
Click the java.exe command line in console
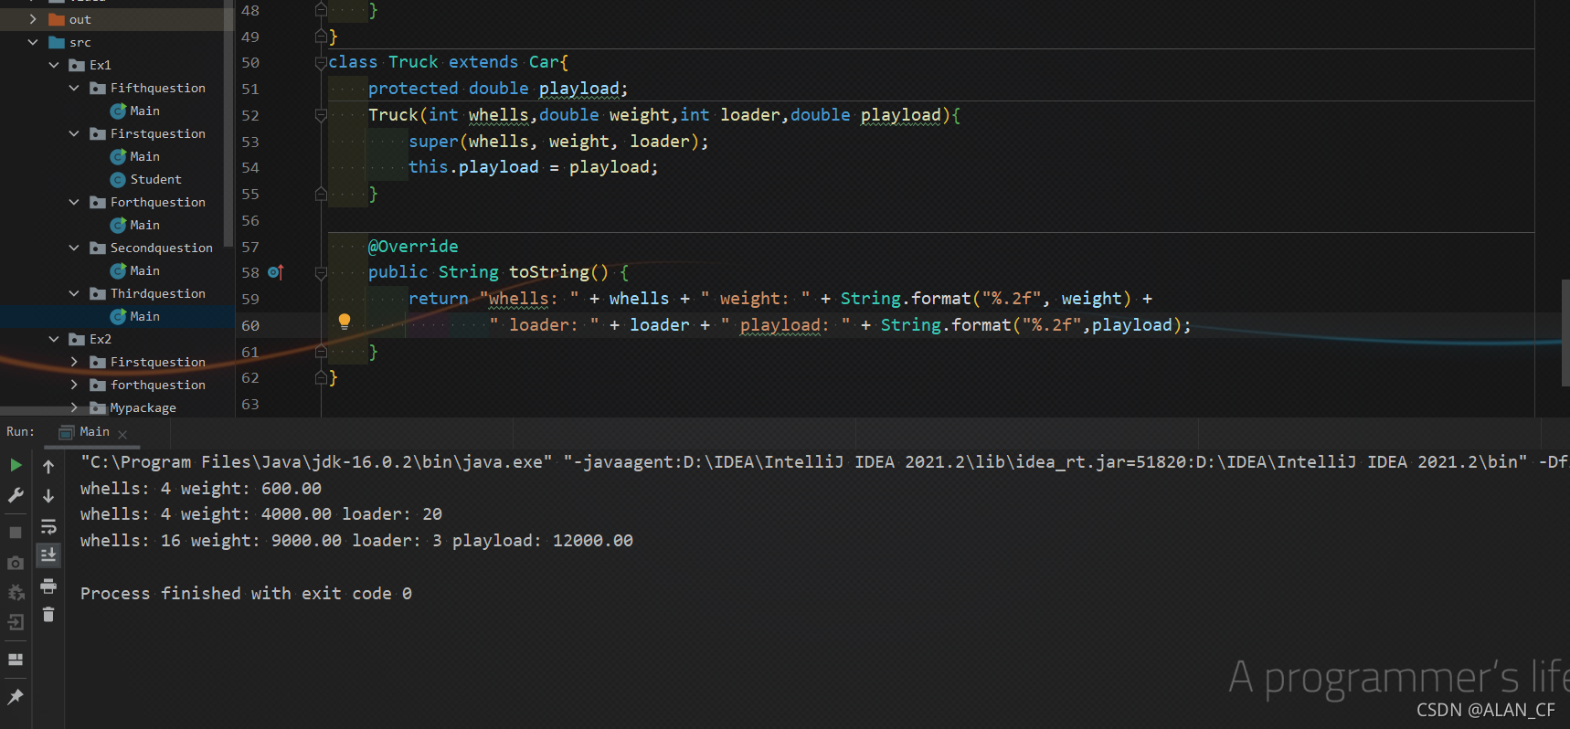coord(822,462)
